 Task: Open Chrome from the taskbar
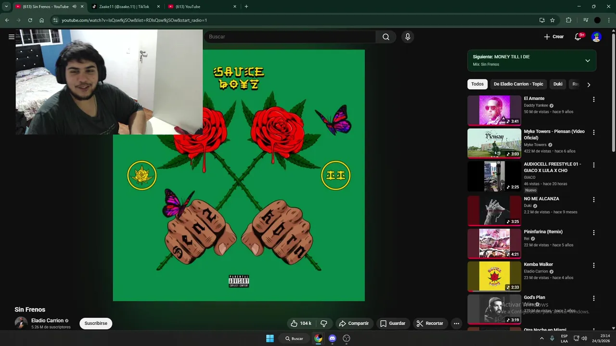318,338
